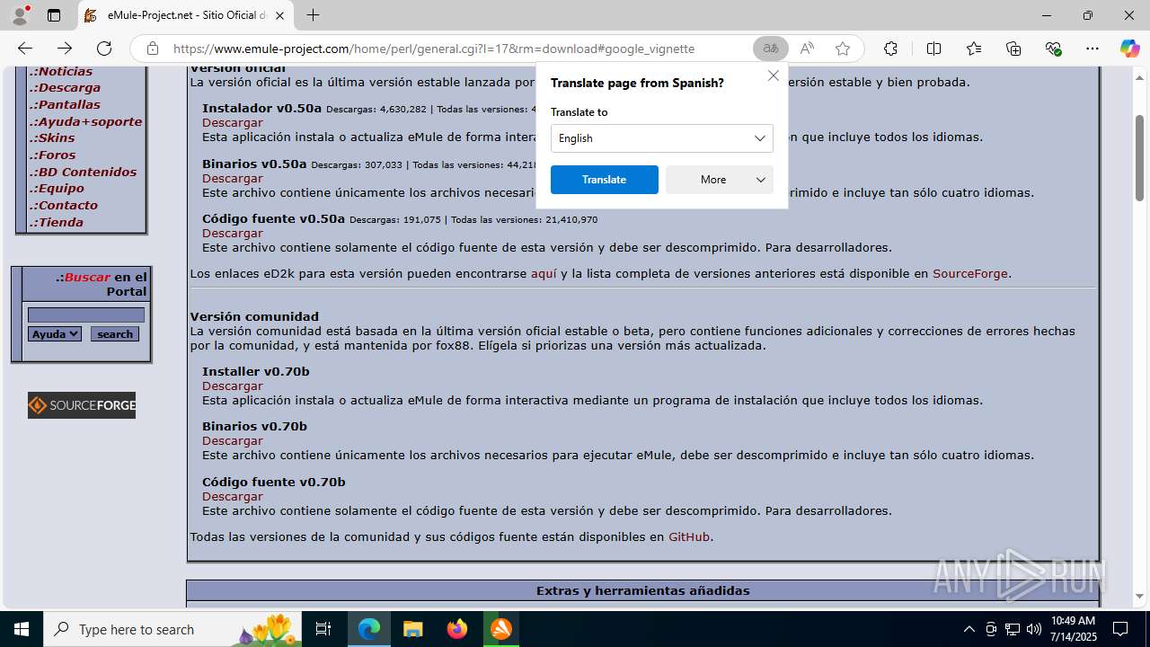This screenshot has height=647, width=1150.
Task: Follow the aquí eD2k links link
Action: pos(544,273)
